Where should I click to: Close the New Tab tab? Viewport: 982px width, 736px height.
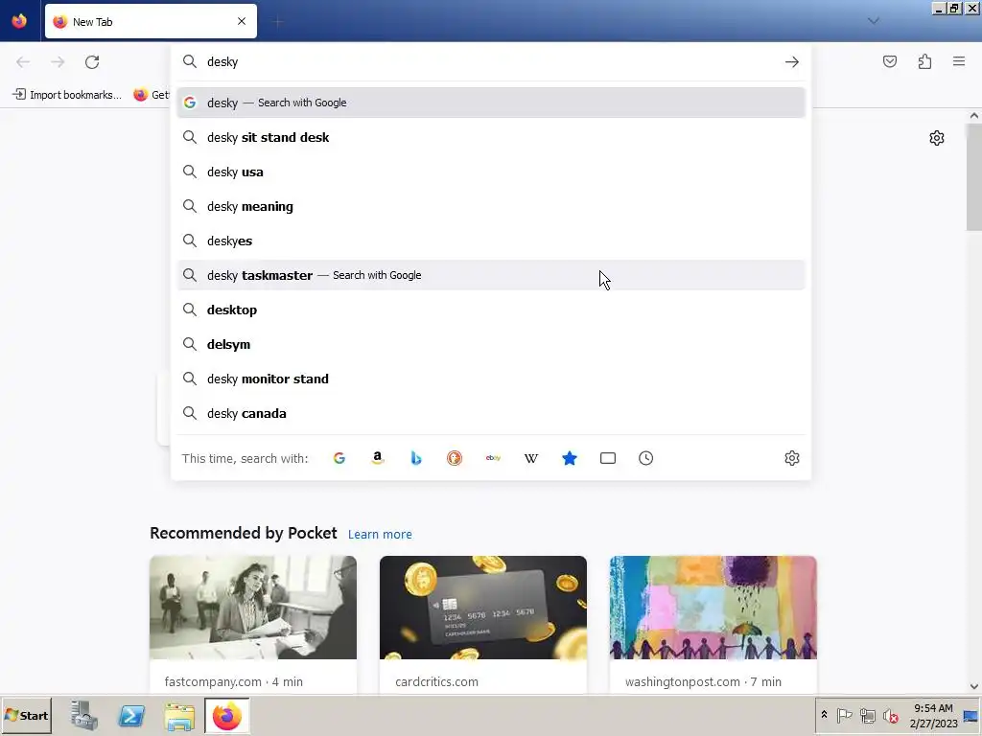pyautogui.click(x=242, y=21)
